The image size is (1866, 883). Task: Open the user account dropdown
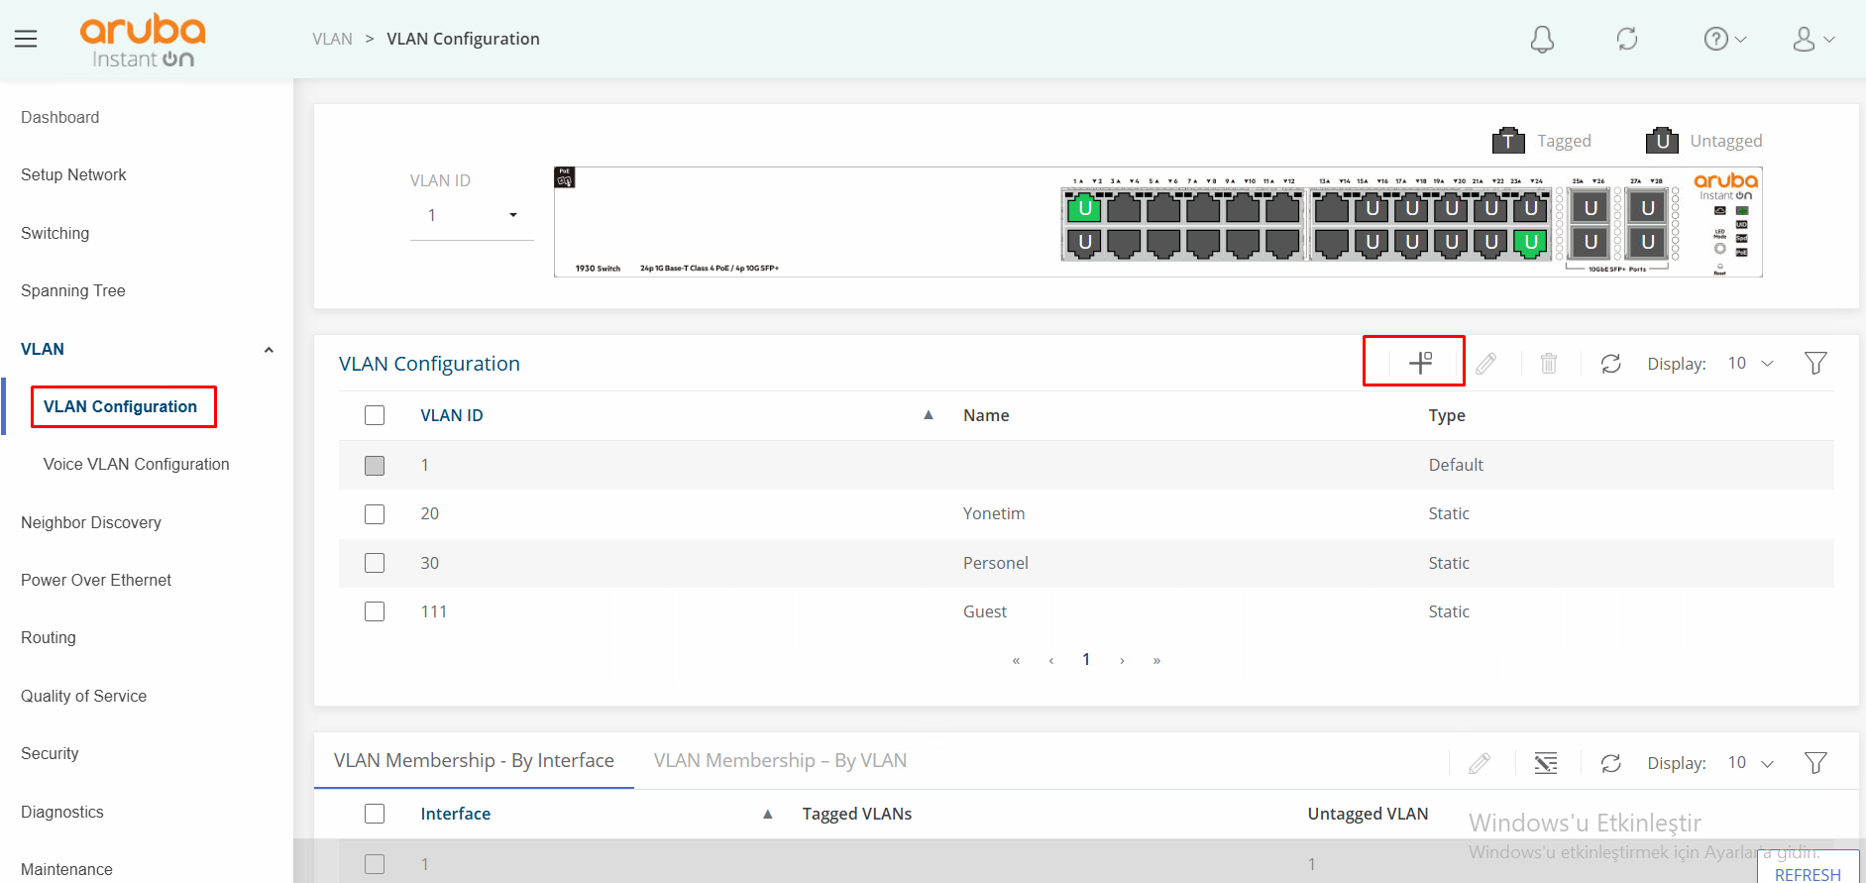point(1813,39)
